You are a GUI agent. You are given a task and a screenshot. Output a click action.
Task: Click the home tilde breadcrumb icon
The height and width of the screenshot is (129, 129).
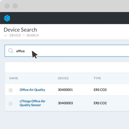5,36
